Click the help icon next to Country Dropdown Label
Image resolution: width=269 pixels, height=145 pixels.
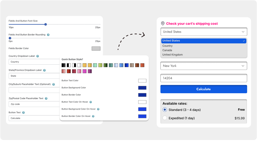(38, 56)
